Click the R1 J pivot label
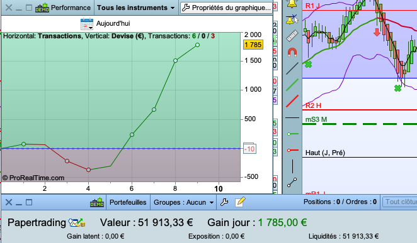The height and width of the screenshot is (243, 417). click(312, 6)
